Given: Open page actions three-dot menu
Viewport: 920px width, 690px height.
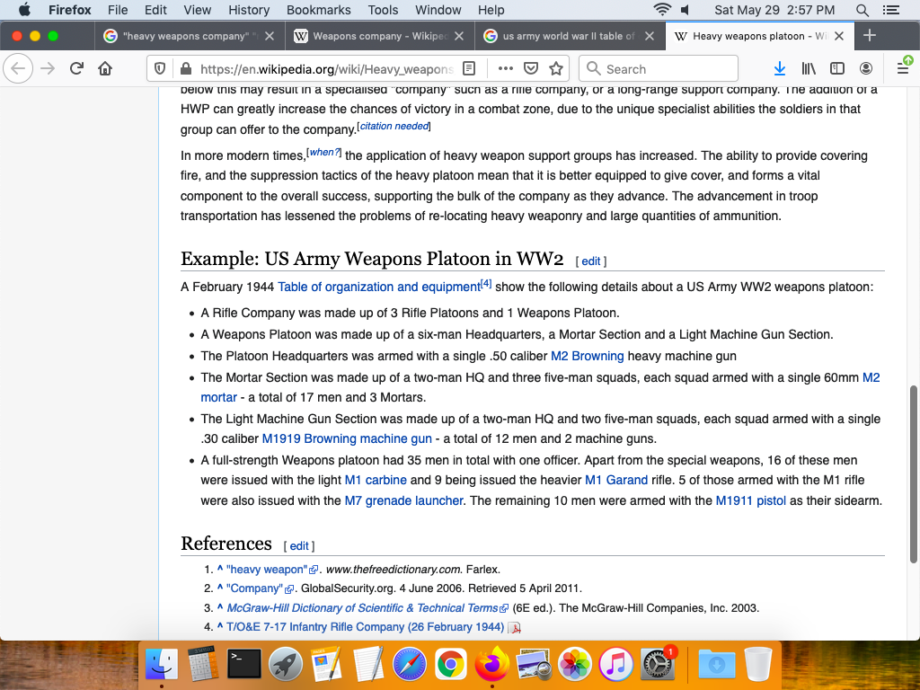Looking at the screenshot, I should pyautogui.click(x=505, y=68).
